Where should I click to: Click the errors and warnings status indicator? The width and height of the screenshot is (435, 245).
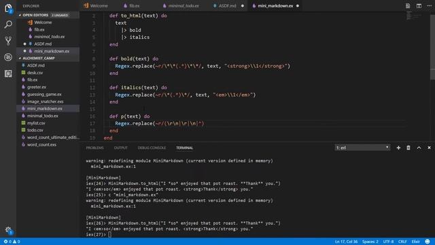[12, 242]
